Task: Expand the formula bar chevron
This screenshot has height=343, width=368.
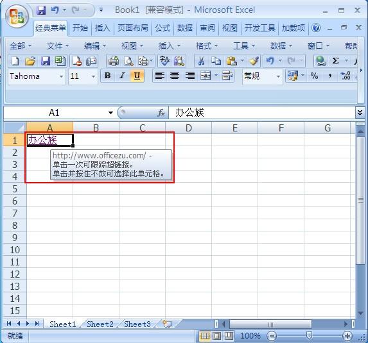Action: (x=360, y=113)
